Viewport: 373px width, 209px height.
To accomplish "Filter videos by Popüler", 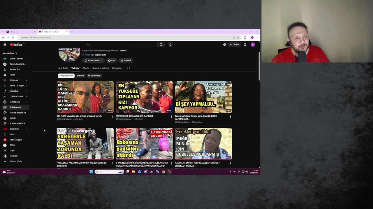I will coord(80,76).
